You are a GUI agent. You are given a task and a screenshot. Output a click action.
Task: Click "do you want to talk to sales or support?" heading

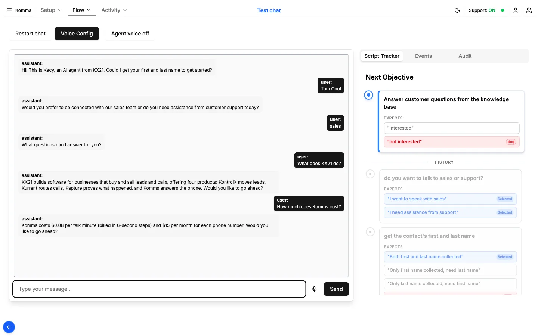(433, 178)
